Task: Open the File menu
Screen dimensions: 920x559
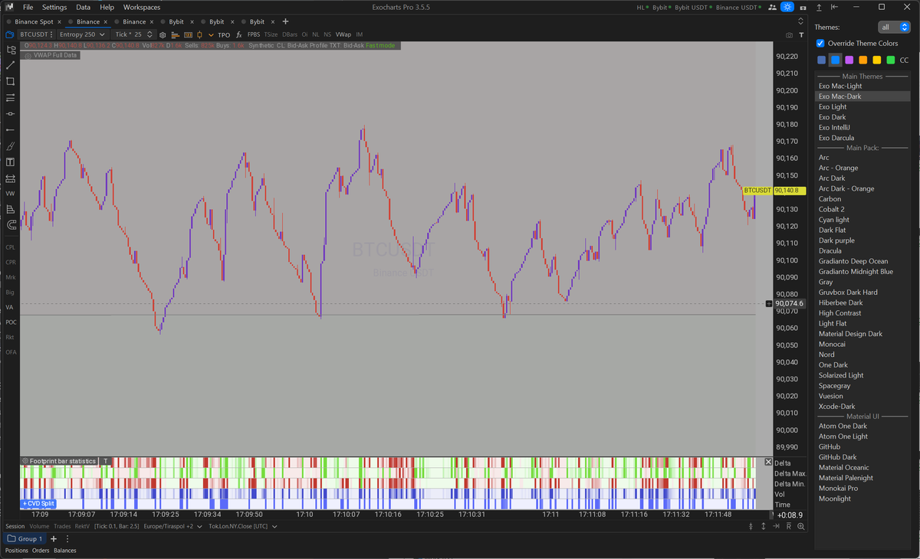Action: [x=28, y=7]
